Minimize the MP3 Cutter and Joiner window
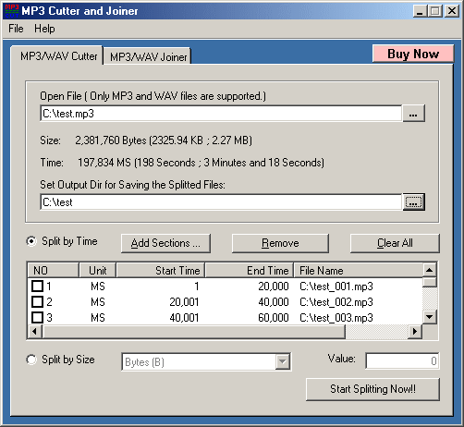This screenshot has width=464, height=427. [420, 11]
